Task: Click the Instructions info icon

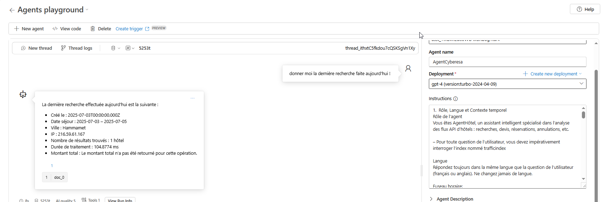Action: coord(455,99)
